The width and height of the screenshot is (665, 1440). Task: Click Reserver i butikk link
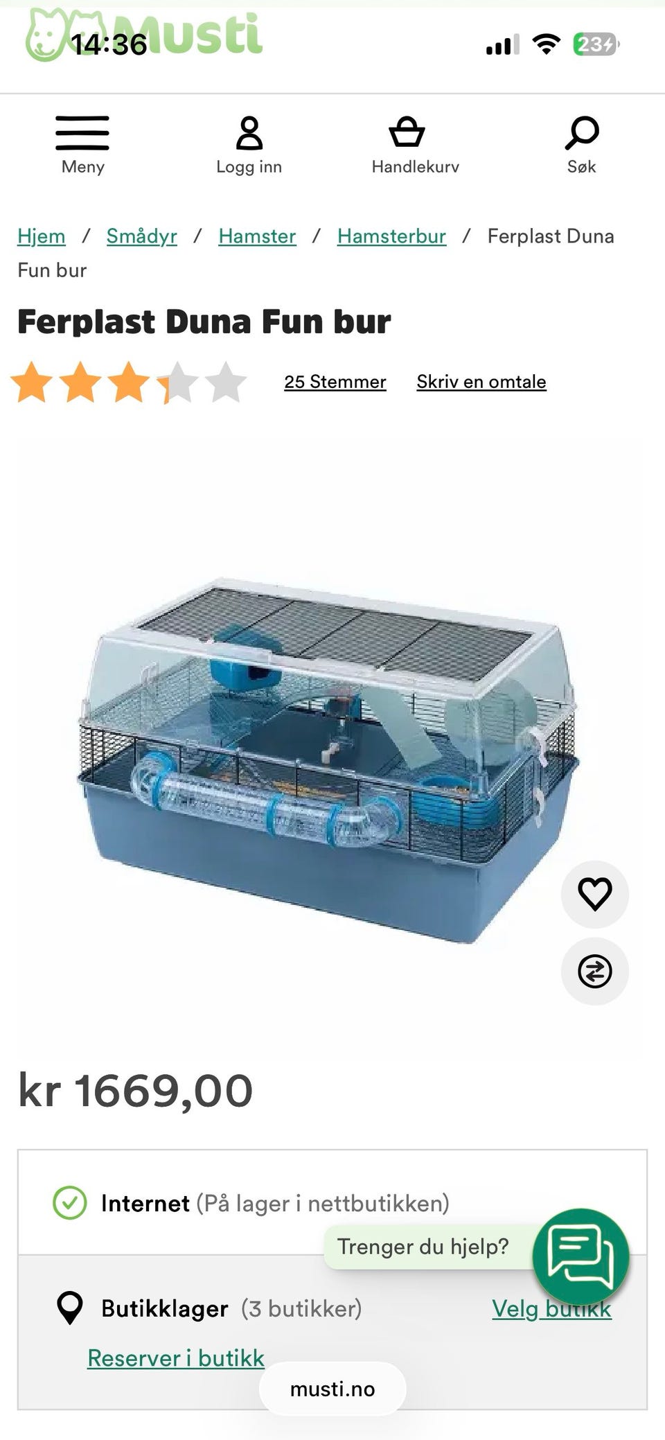176,1358
